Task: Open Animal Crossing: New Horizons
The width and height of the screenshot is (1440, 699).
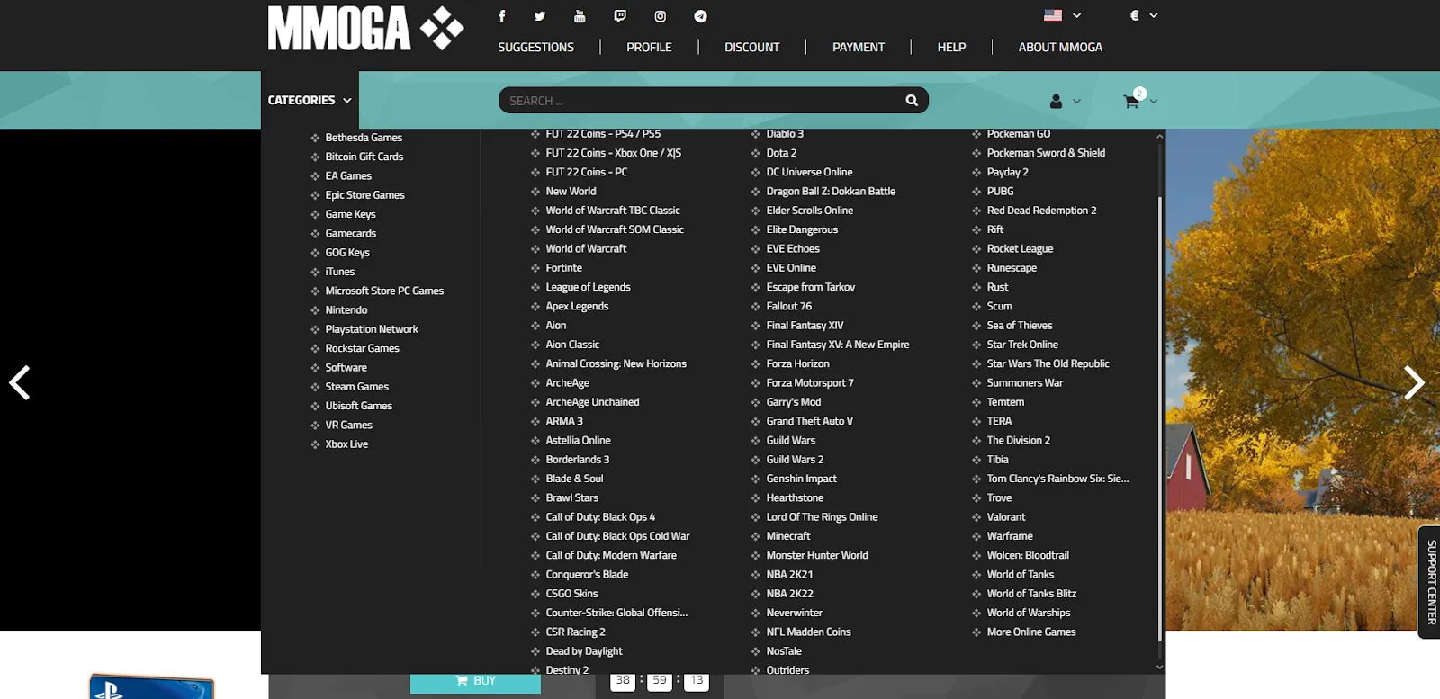Action: coord(616,363)
